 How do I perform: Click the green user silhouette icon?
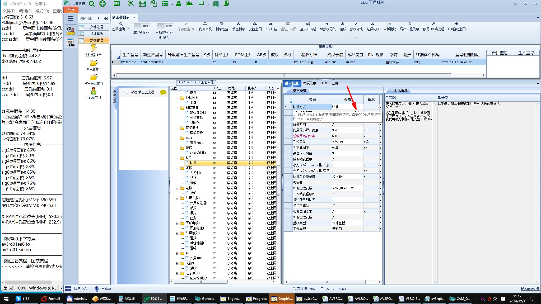[x=179, y=4]
